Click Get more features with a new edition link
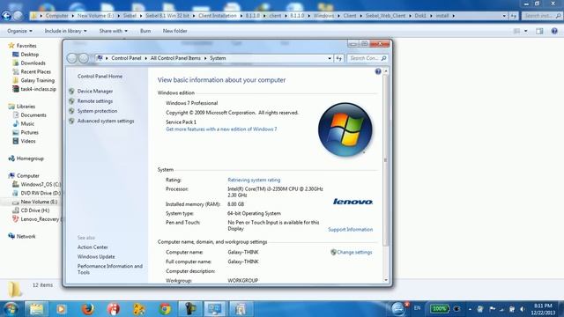 (x=221, y=129)
